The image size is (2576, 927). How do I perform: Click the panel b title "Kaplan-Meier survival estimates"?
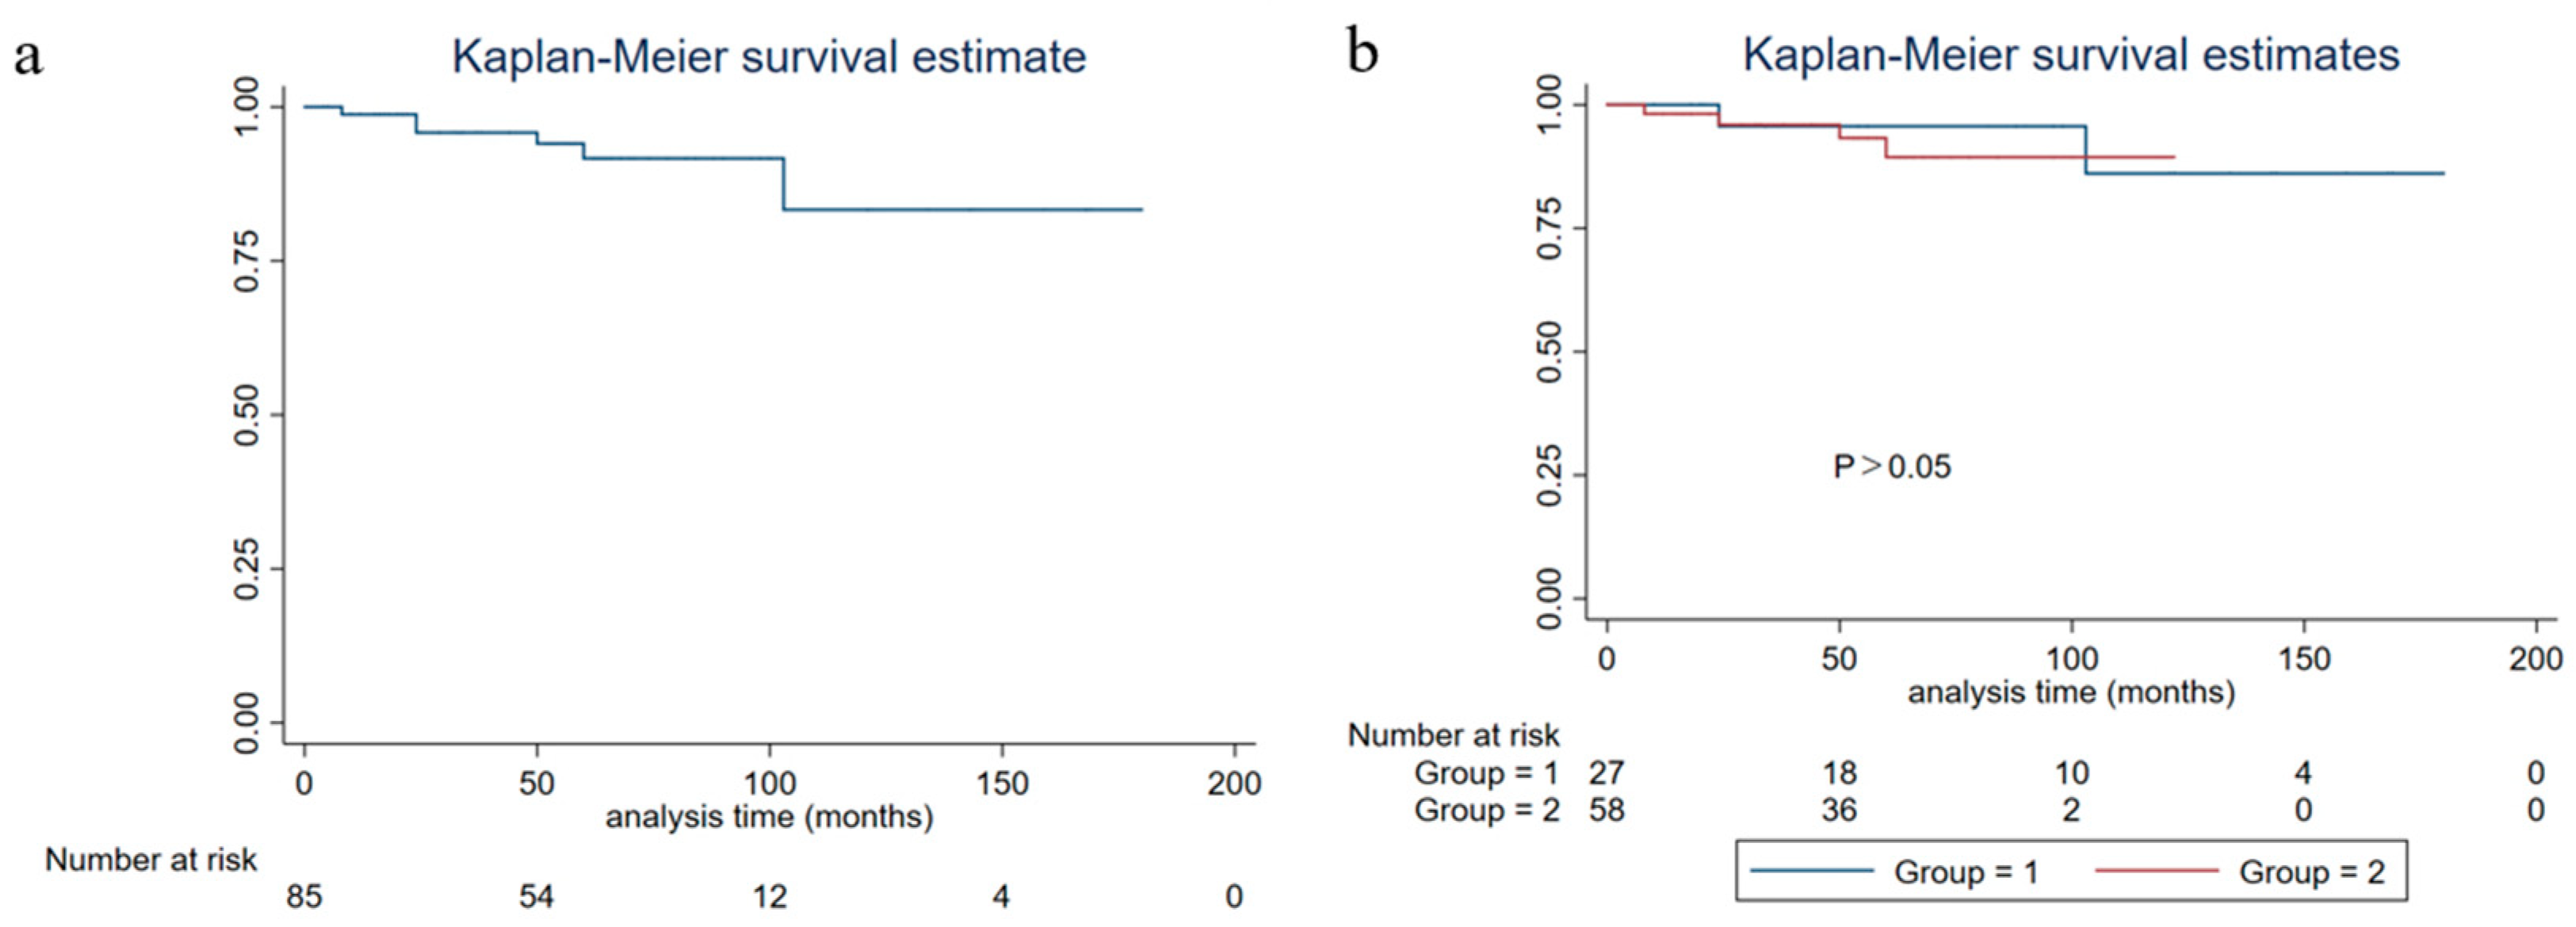pos(2070,55)
